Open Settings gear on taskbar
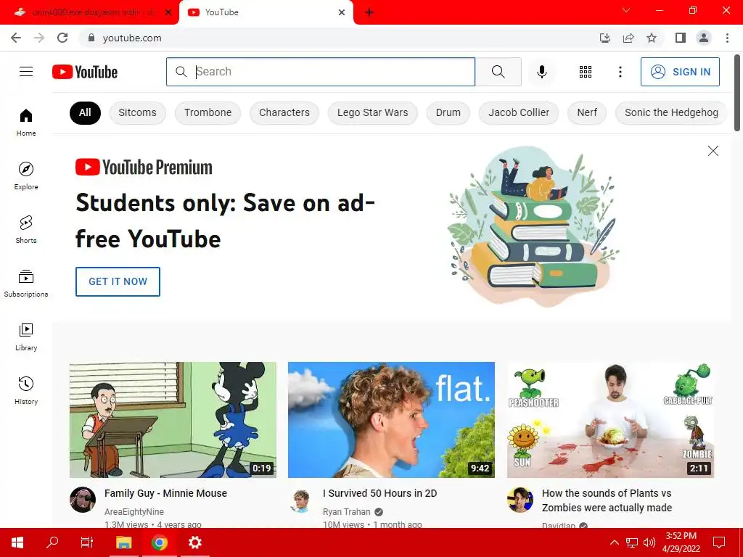 click(194, 542)
